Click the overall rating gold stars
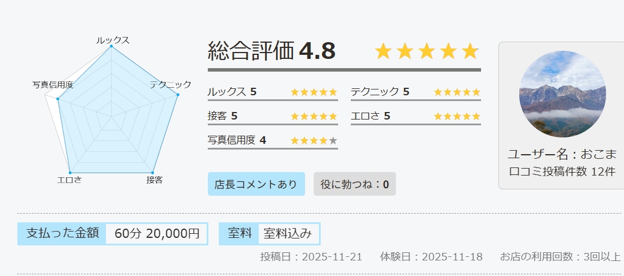 point(427,51)
